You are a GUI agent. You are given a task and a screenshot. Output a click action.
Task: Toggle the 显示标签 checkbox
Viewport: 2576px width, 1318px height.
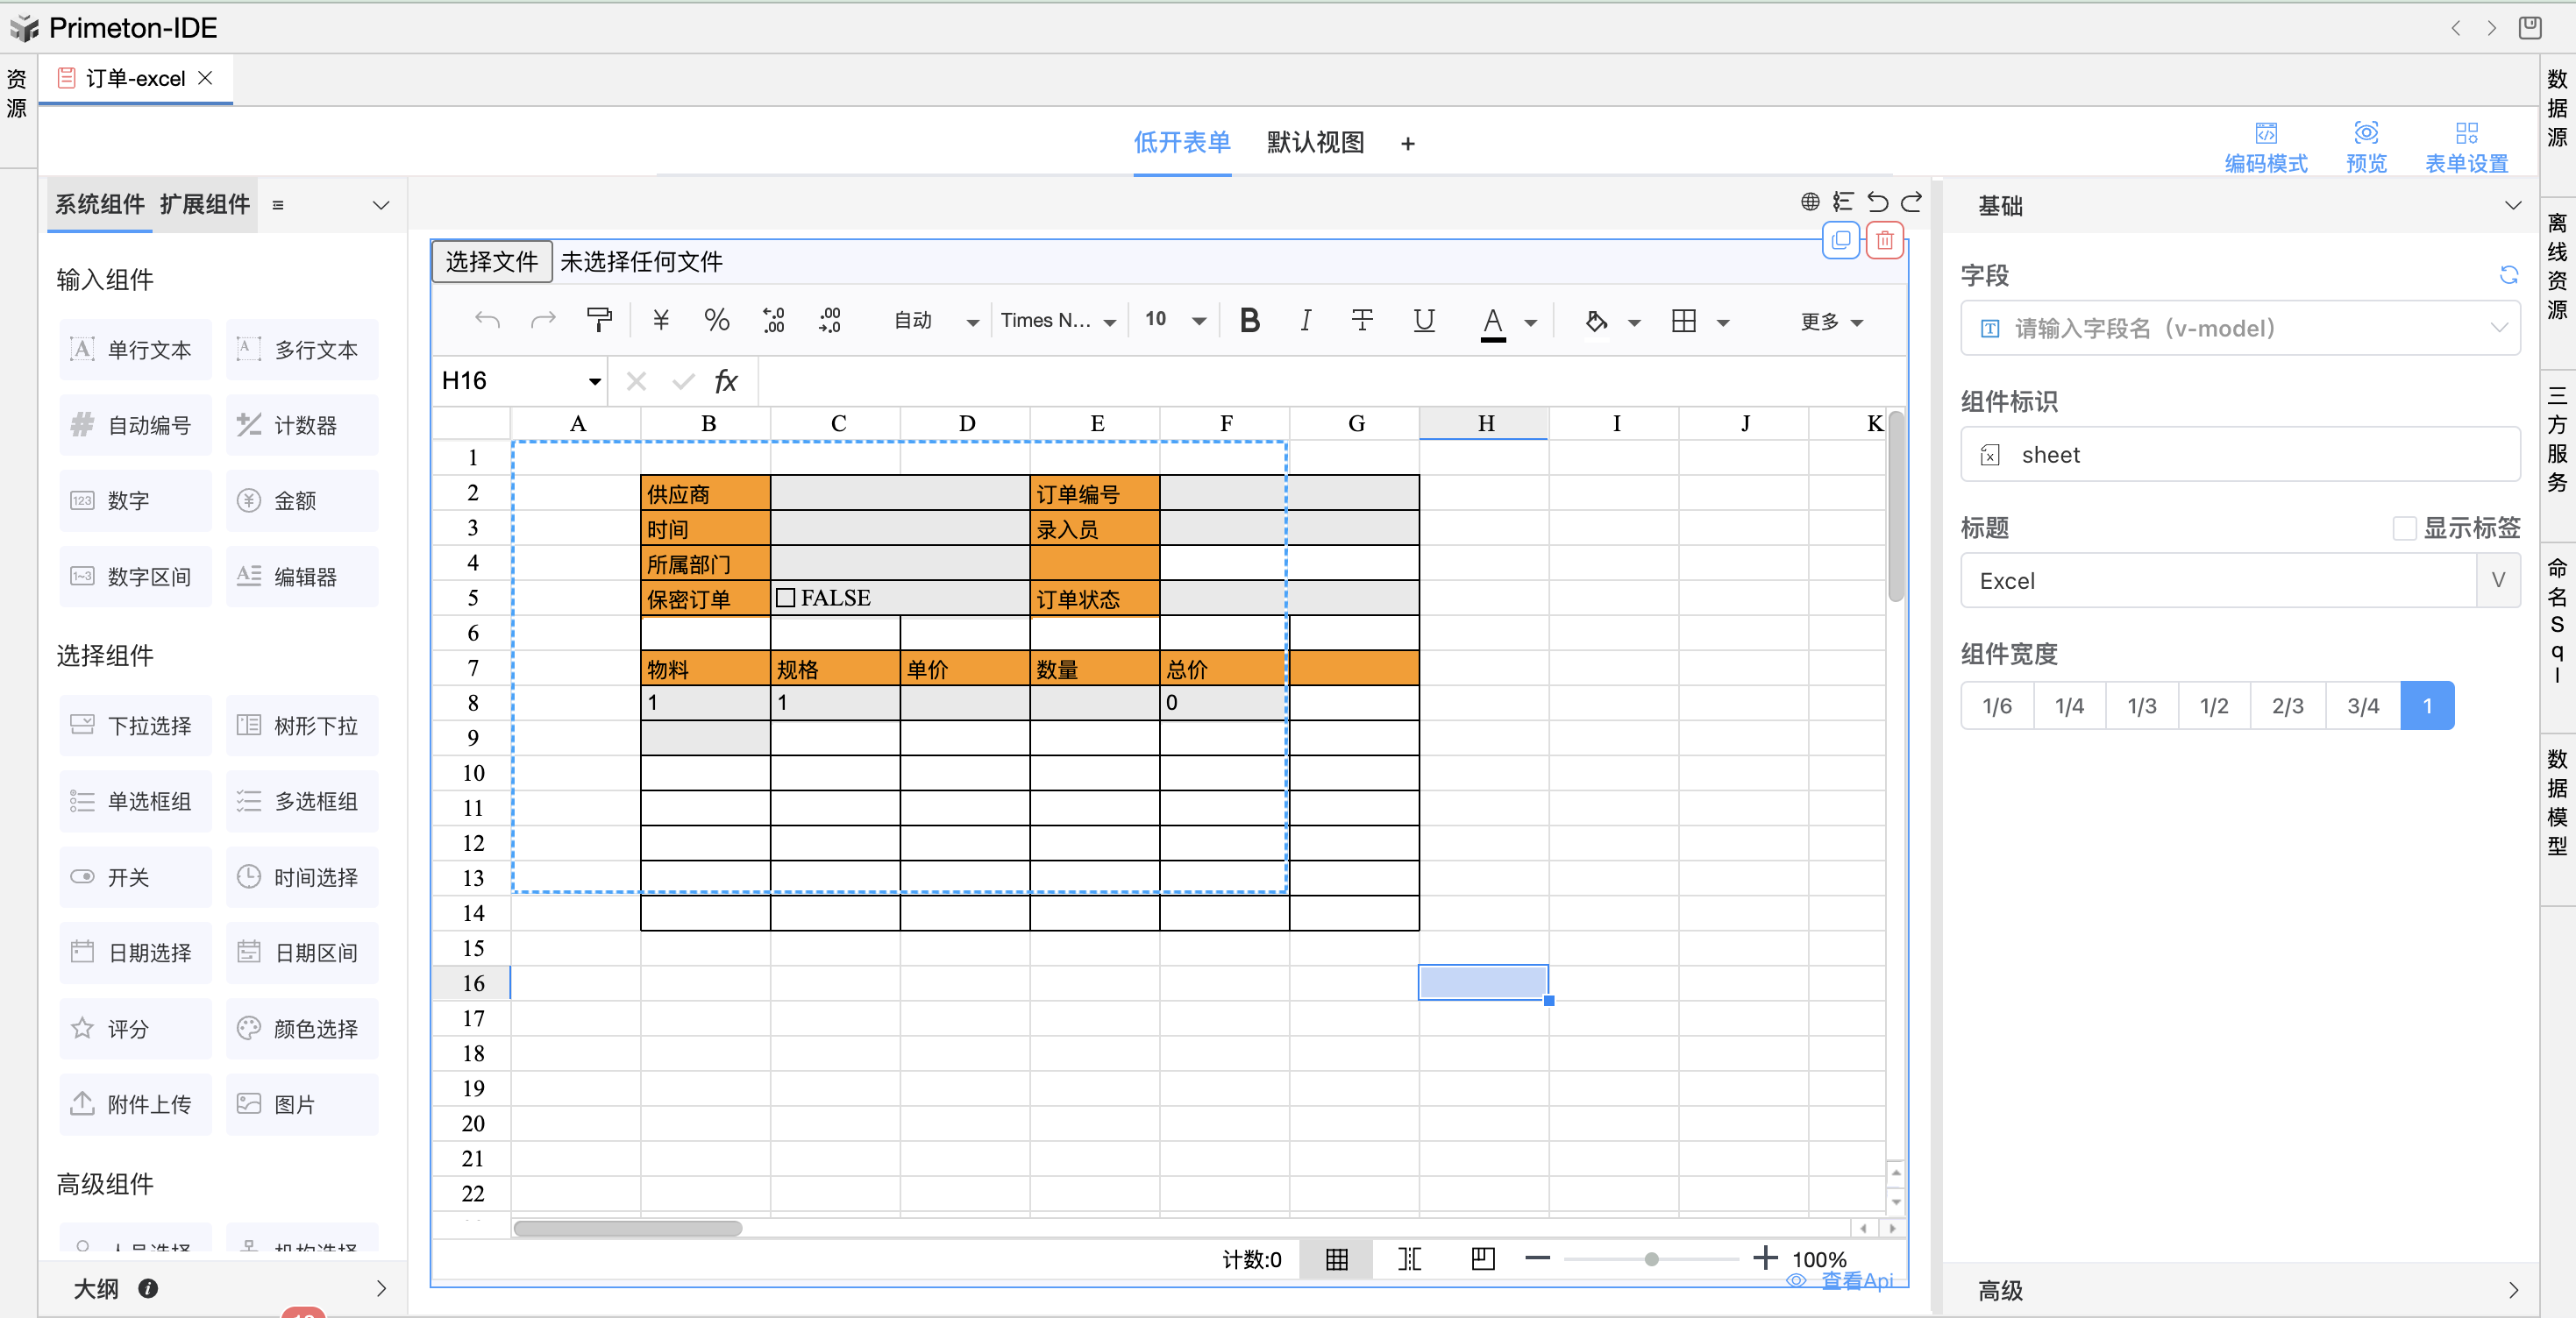[2404, 528]
